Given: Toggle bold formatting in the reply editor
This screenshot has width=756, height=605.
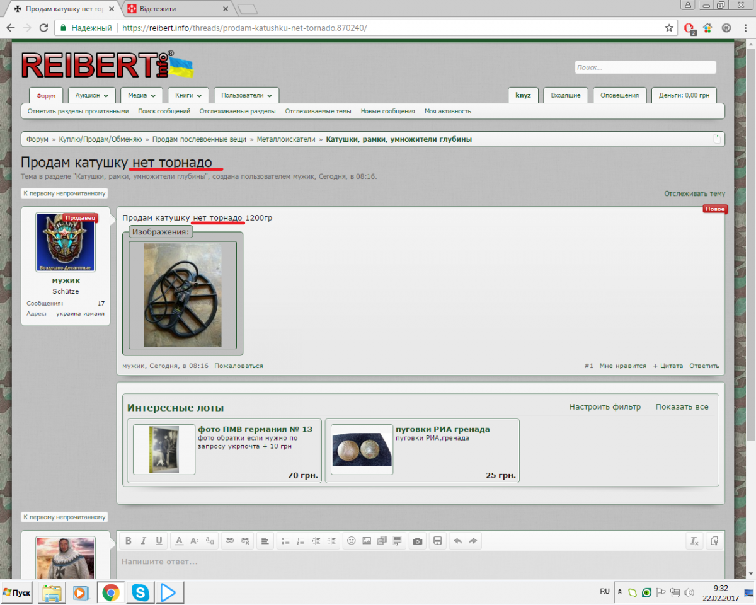Looking at the screenshot, I should (x=129, y=541).
